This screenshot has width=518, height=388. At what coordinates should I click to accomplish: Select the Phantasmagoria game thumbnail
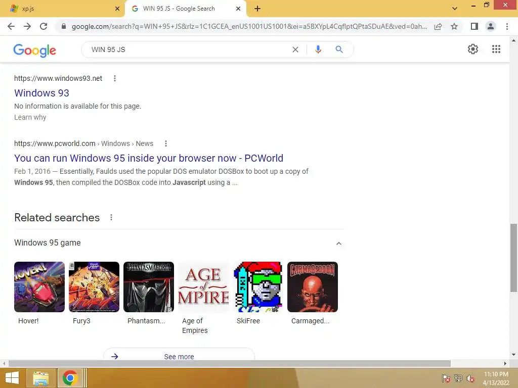coord(149,287)
